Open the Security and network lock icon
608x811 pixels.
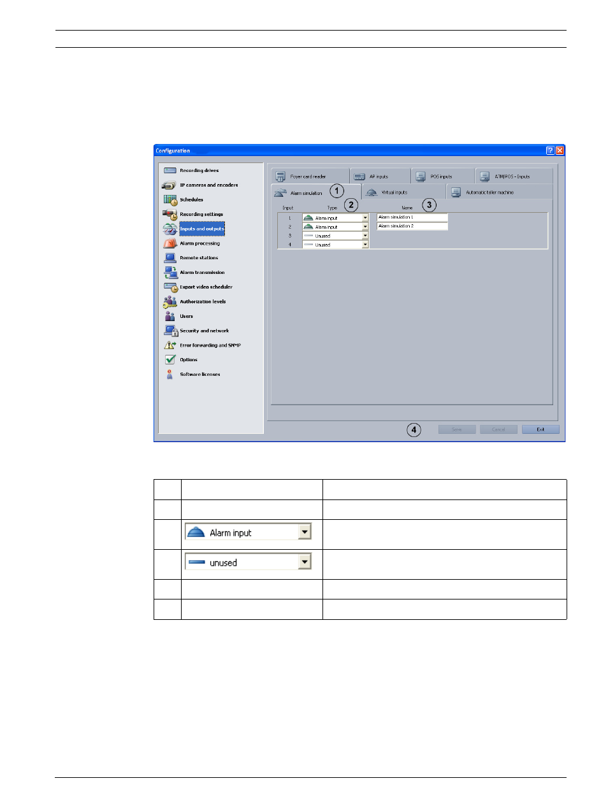[x=170, y=331]
